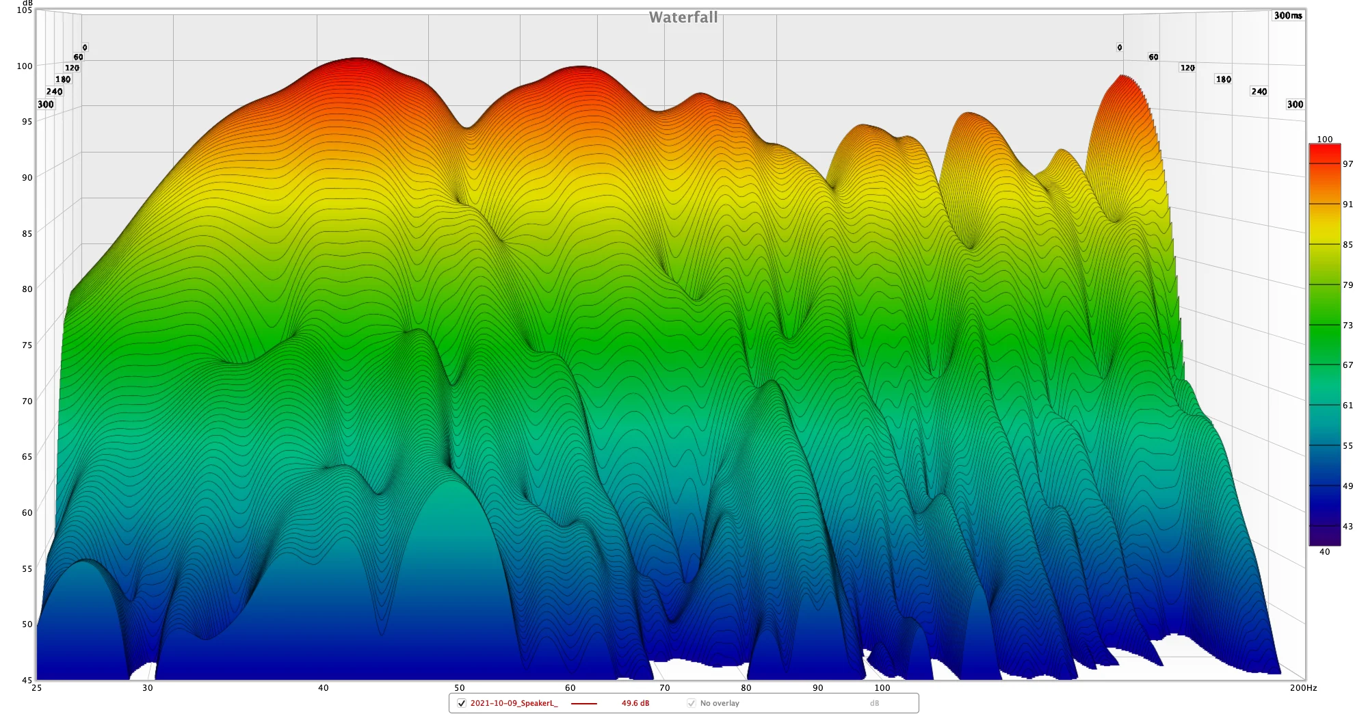Click the 95 dB vertical axis label
The height and width of the screenshot is (714, 1368).
(x=27, y=121)
